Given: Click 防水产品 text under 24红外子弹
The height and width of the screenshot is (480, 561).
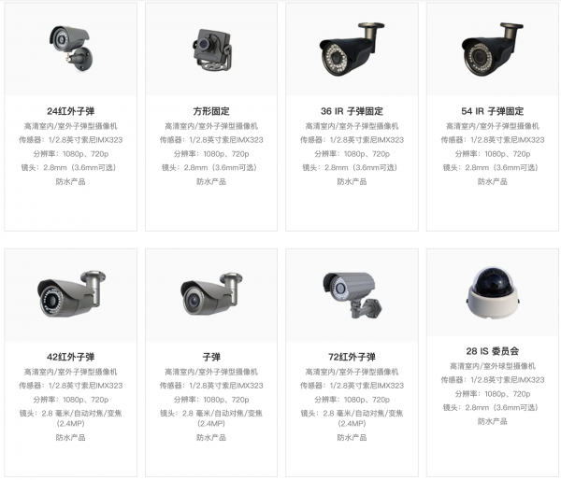Looking at the screenshot, I should pyautogui.click(x=70, y=181).
